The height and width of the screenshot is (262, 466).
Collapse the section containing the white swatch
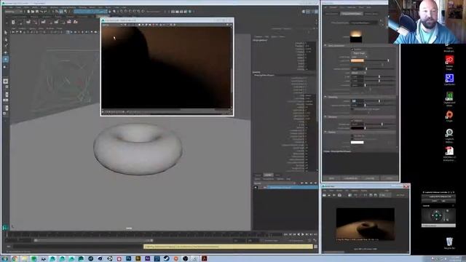[x=325, y=132]
